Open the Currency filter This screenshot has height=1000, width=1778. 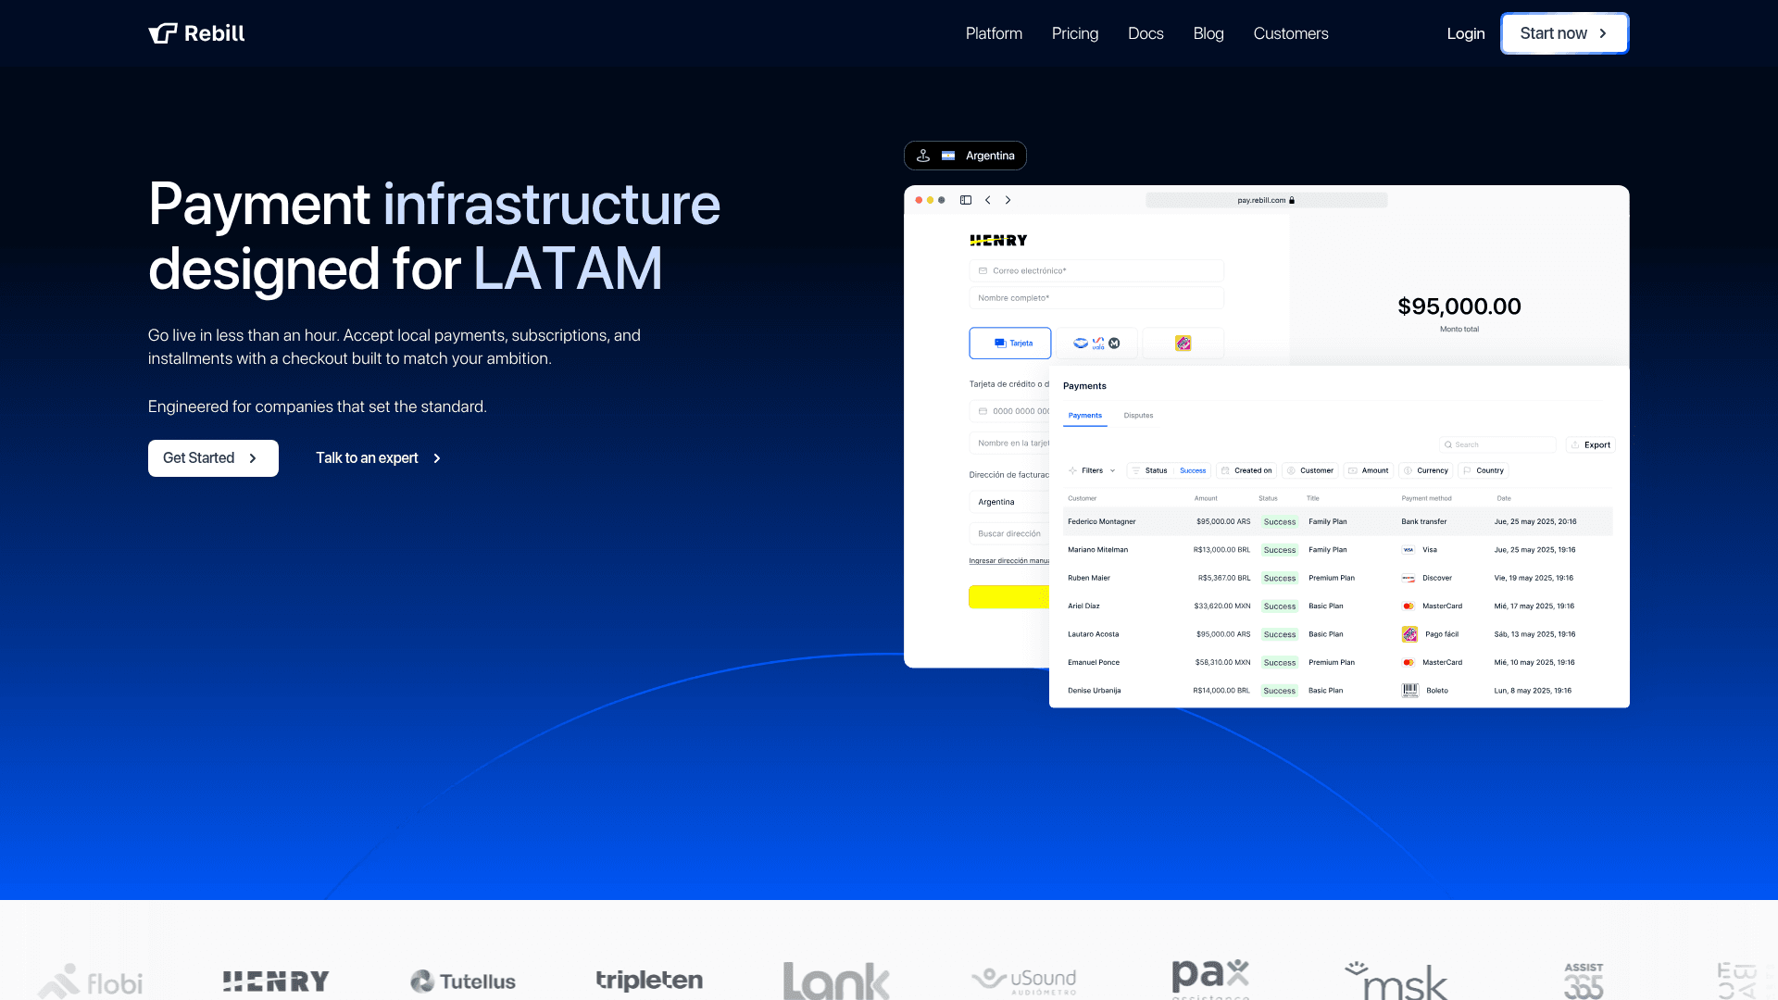pos(1426,470)
